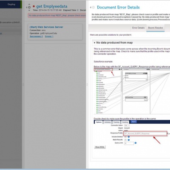Click the gear icon beside get Emplyeedata

pyautogui.click(x=29, y=7)
